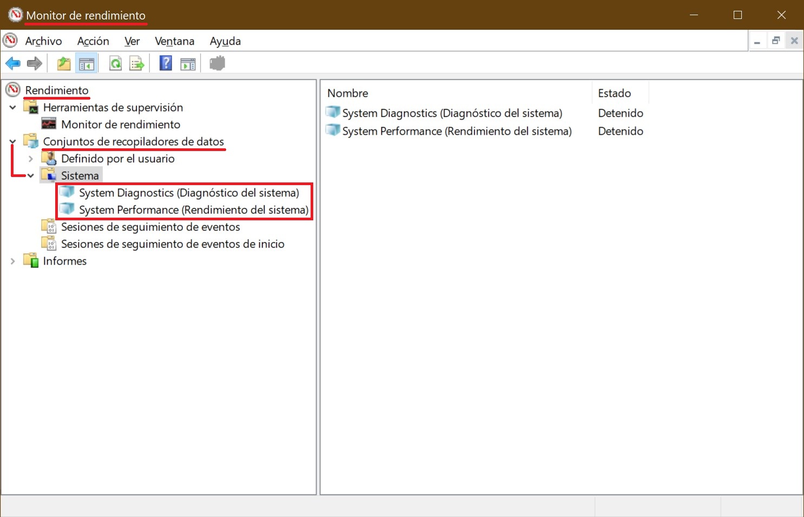Screen dimensions: 804x517
Task: Click the Forward arrow in the toolbar
Action: (35, 64)
